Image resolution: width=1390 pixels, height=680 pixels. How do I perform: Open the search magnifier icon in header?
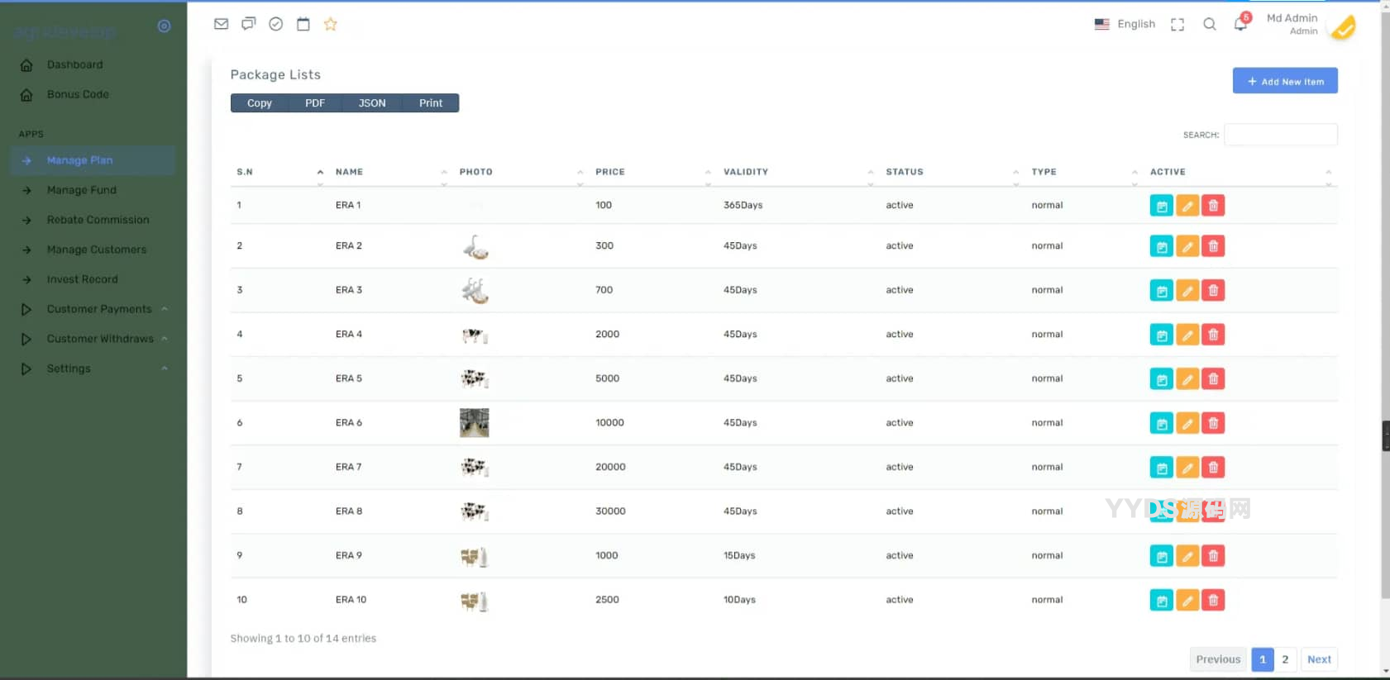click(x=1210, y=24)
